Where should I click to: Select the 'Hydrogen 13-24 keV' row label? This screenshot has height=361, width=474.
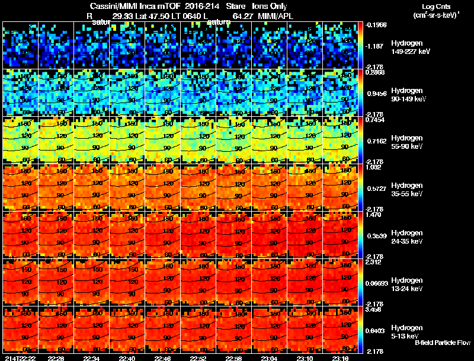(407, 285)
